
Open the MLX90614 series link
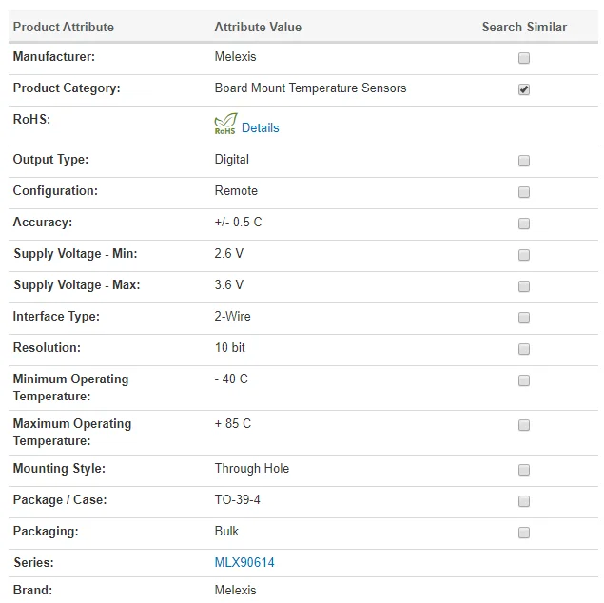(x=244, y=562)
